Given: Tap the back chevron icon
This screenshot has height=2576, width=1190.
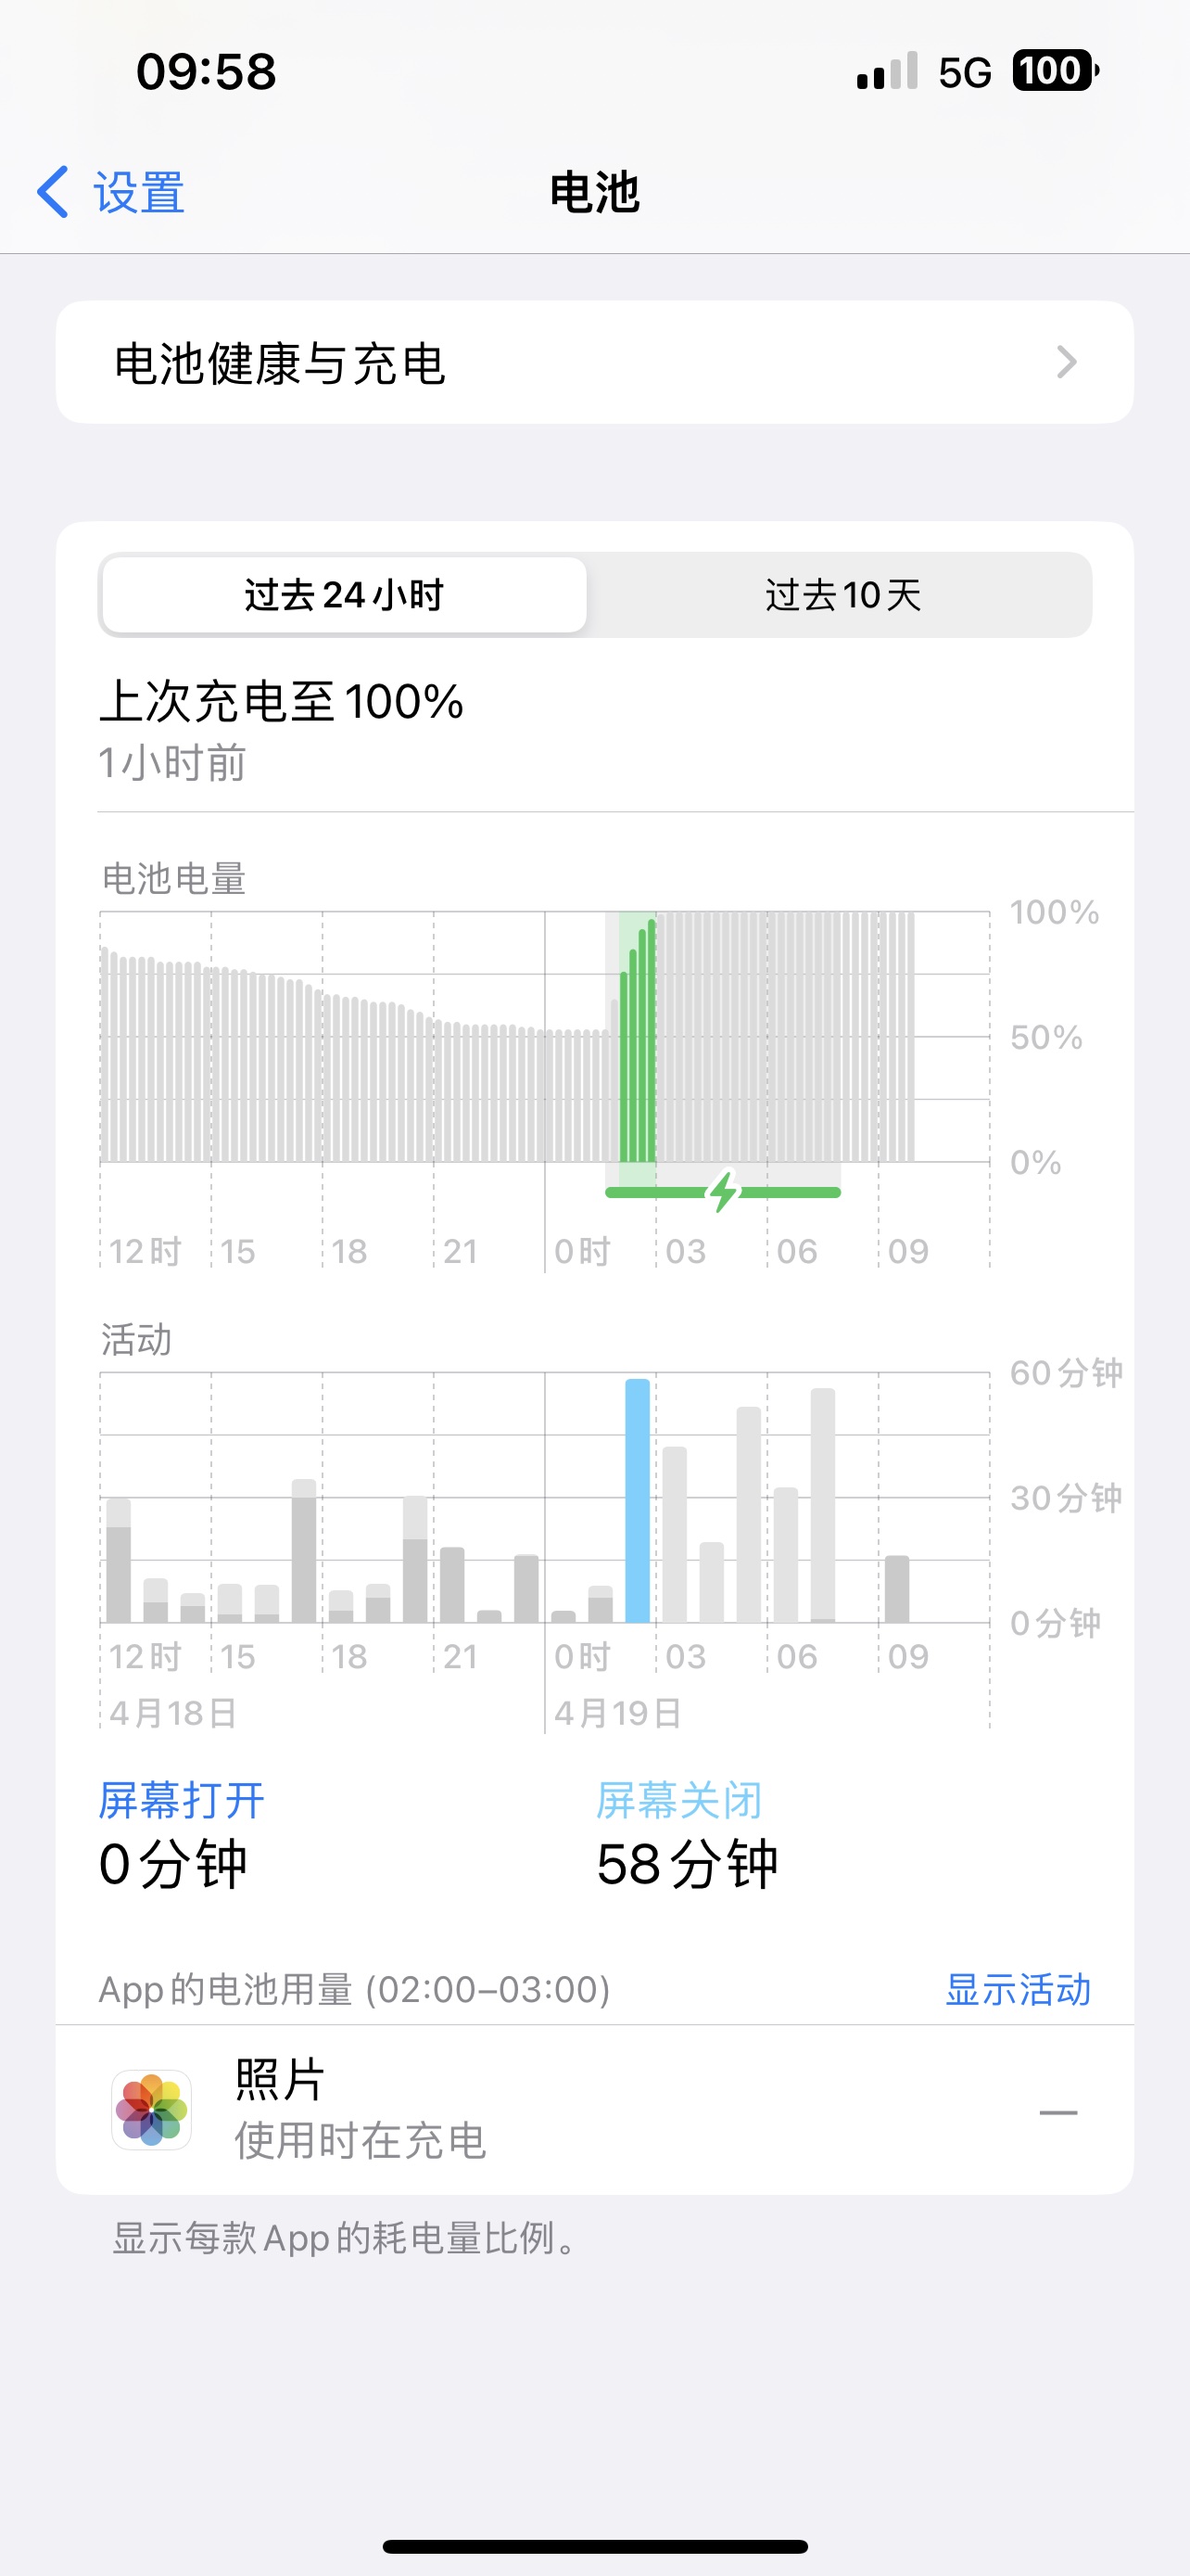Looking at the screenshot, I should point(53,192).
